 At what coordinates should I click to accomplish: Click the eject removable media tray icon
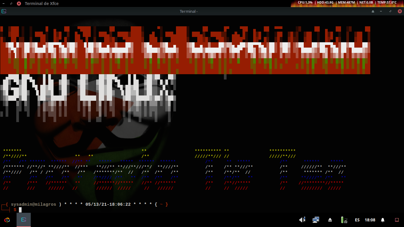(x=330, y=220)
